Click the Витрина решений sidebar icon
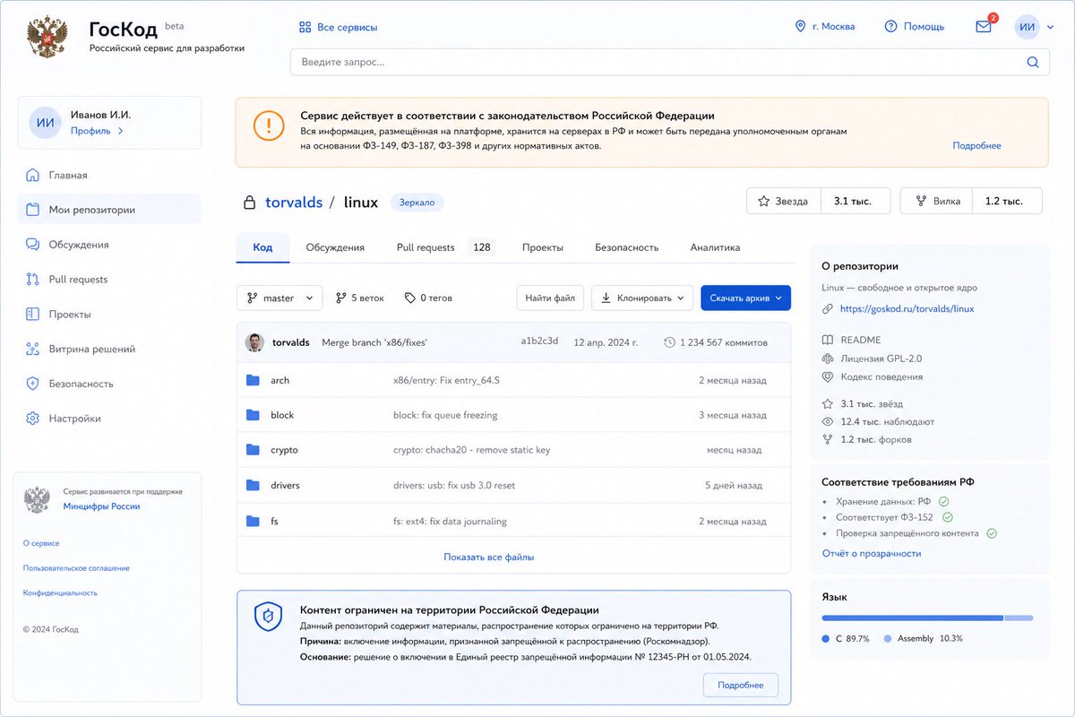The height and width of the screenshot is (717, 1075). click(x=33, y=349)
